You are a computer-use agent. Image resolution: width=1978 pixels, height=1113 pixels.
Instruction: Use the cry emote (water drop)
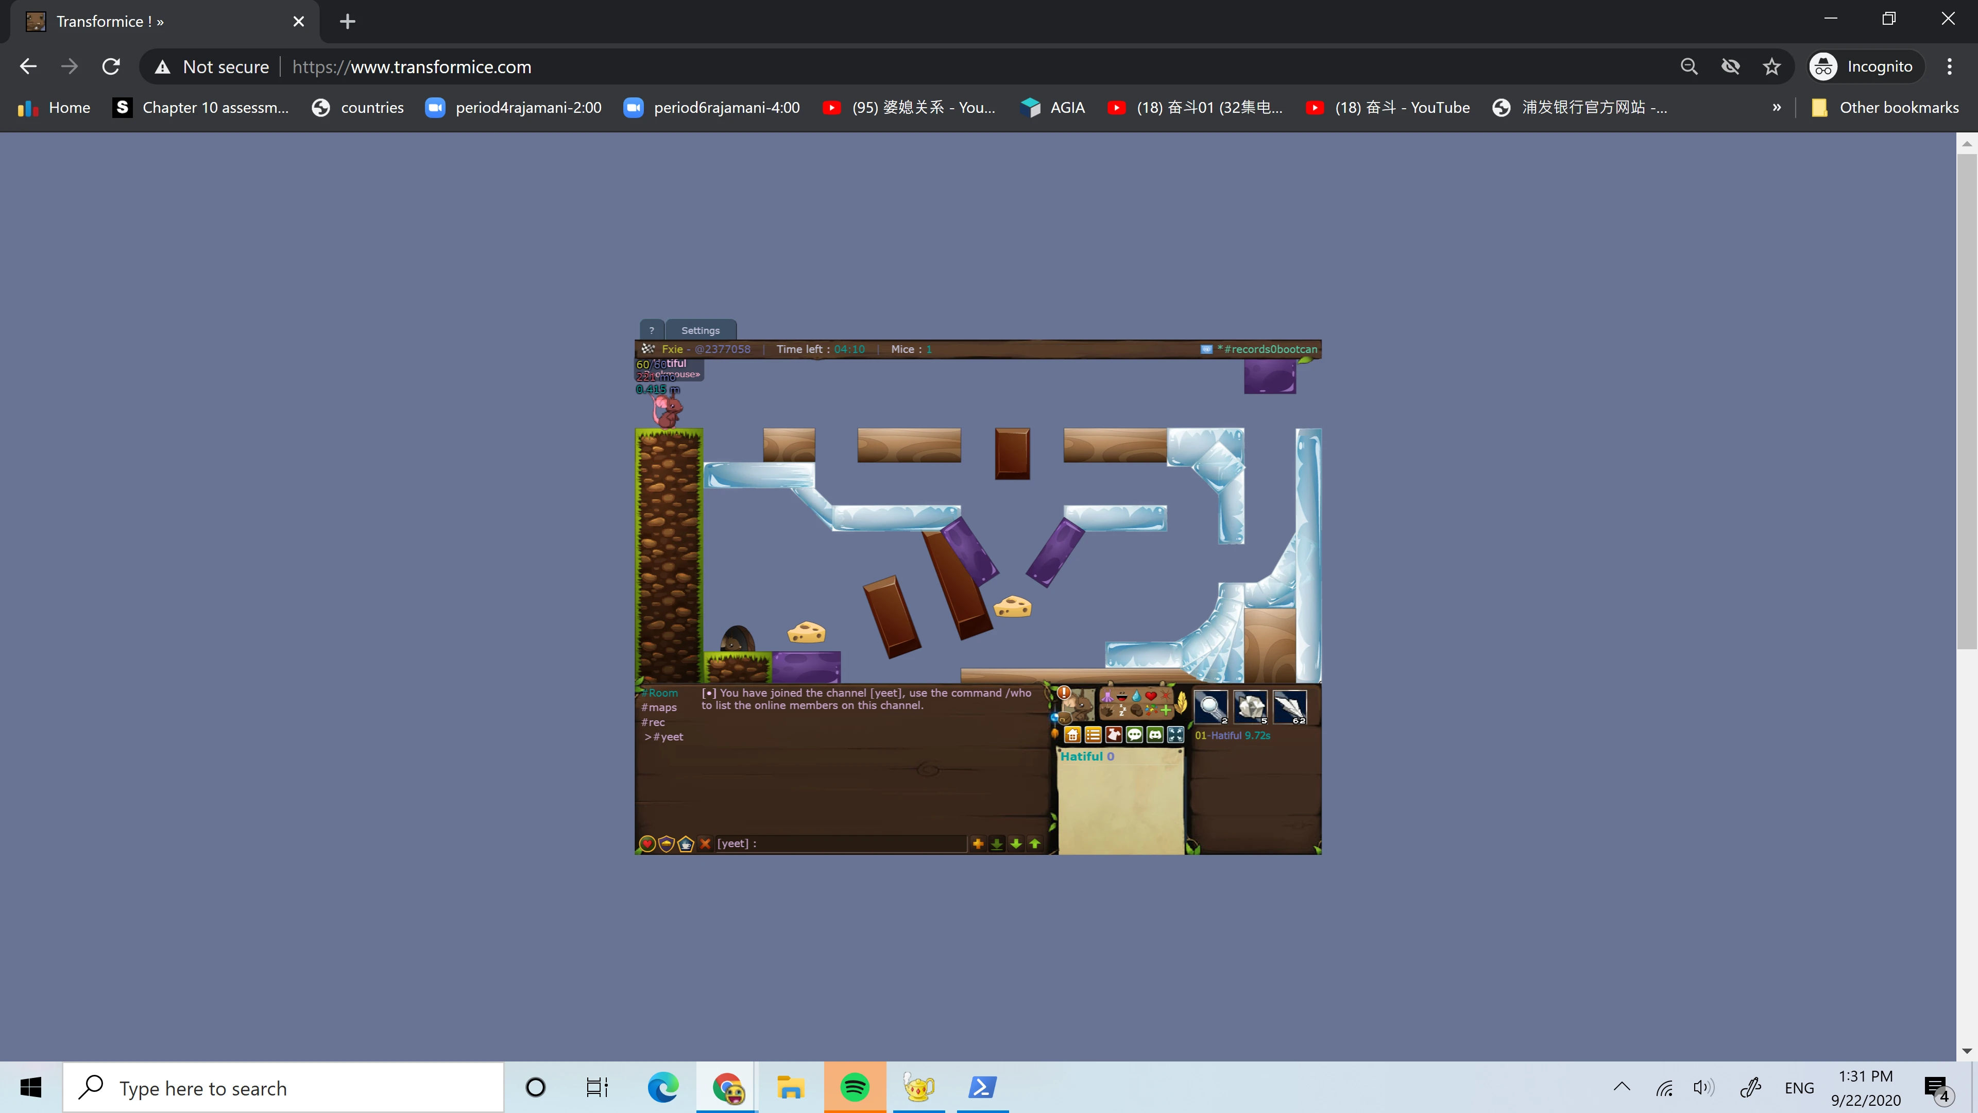click(1136, 697)
